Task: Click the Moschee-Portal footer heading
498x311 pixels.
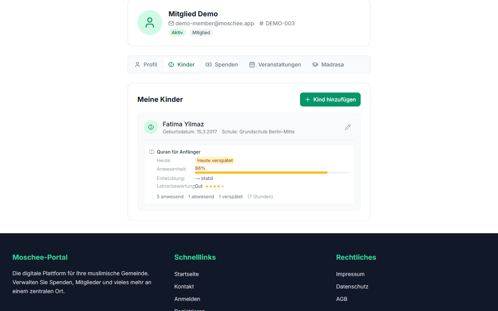Action: 40,257
